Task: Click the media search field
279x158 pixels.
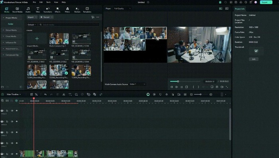Action: [69, 25]
